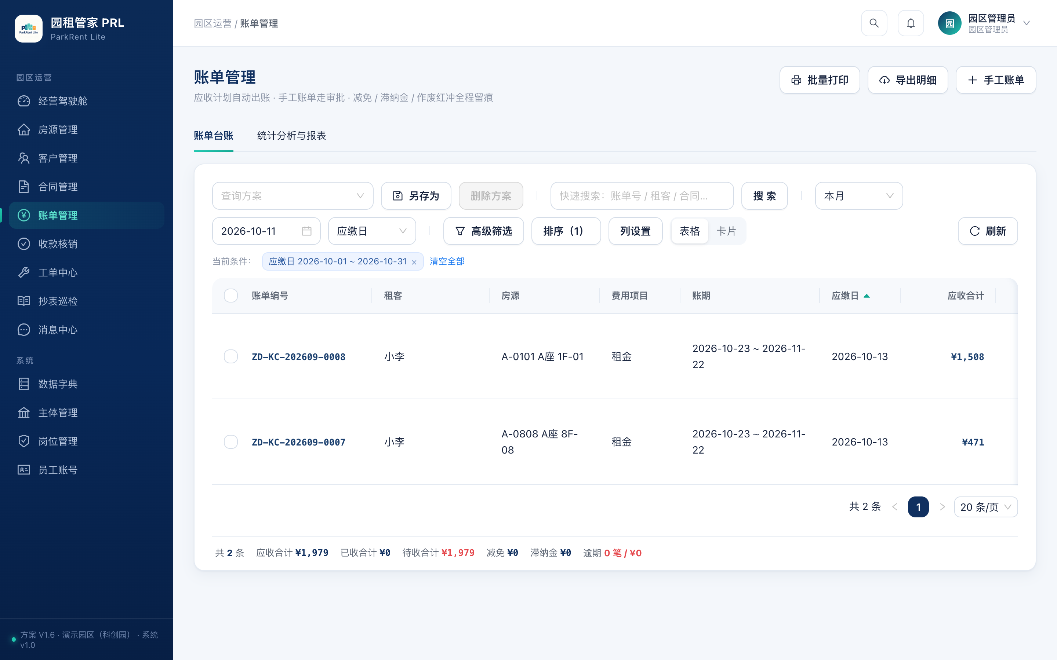This screenshot has height=660, width=1057.
Task: Open 数据字典 in sidebar
Action: 87,384
